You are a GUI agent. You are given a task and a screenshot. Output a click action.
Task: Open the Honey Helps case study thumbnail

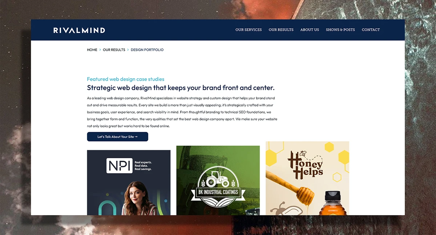(307, 178)
